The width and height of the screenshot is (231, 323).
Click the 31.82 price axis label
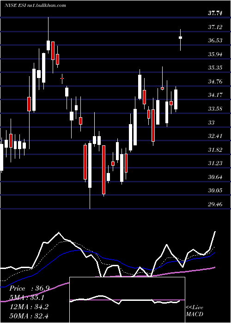(215, 150)
